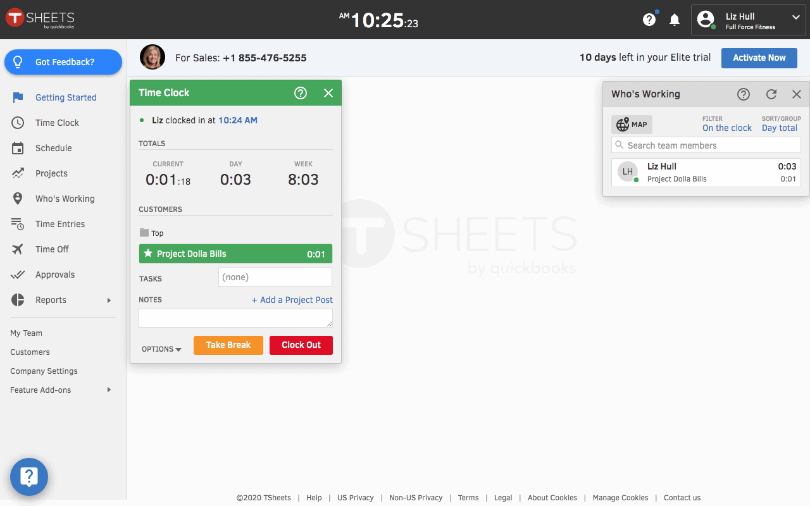This screenshot has width=810, height=506.
Task: Open Approvals in sidebar
Action: [55, 275]
